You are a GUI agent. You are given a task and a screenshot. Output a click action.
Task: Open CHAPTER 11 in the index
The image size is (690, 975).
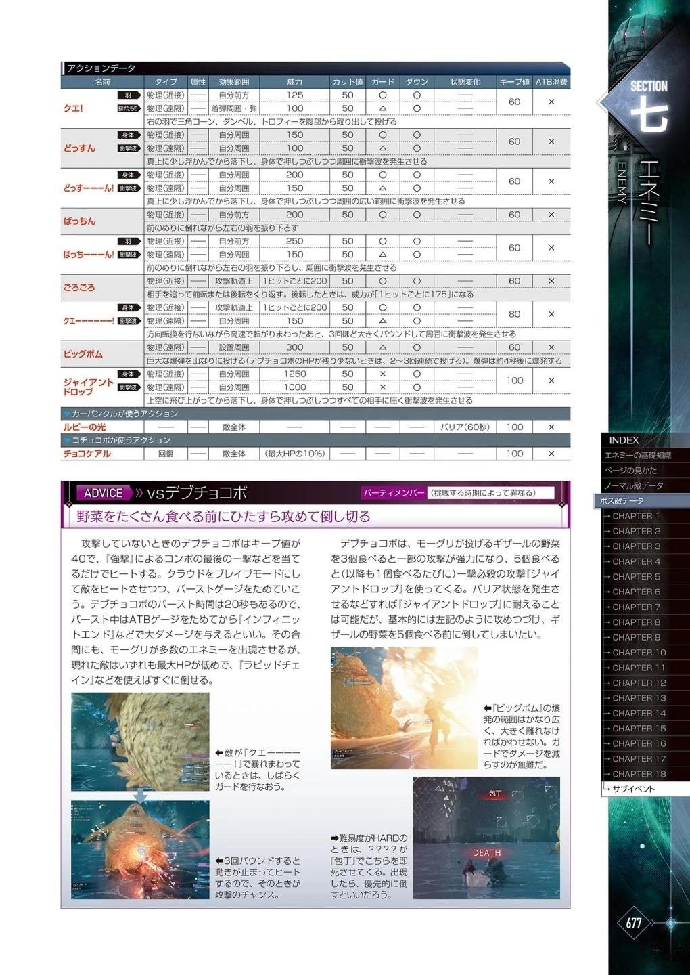[x=639, y=668]
